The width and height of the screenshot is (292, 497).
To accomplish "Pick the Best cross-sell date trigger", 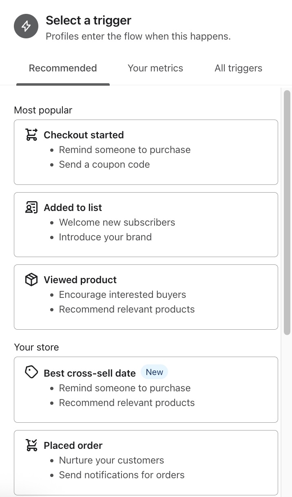I will 146,389.
